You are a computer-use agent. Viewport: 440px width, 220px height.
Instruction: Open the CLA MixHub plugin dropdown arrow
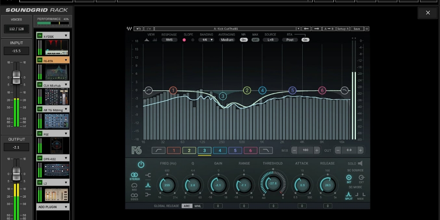(66, 84)
